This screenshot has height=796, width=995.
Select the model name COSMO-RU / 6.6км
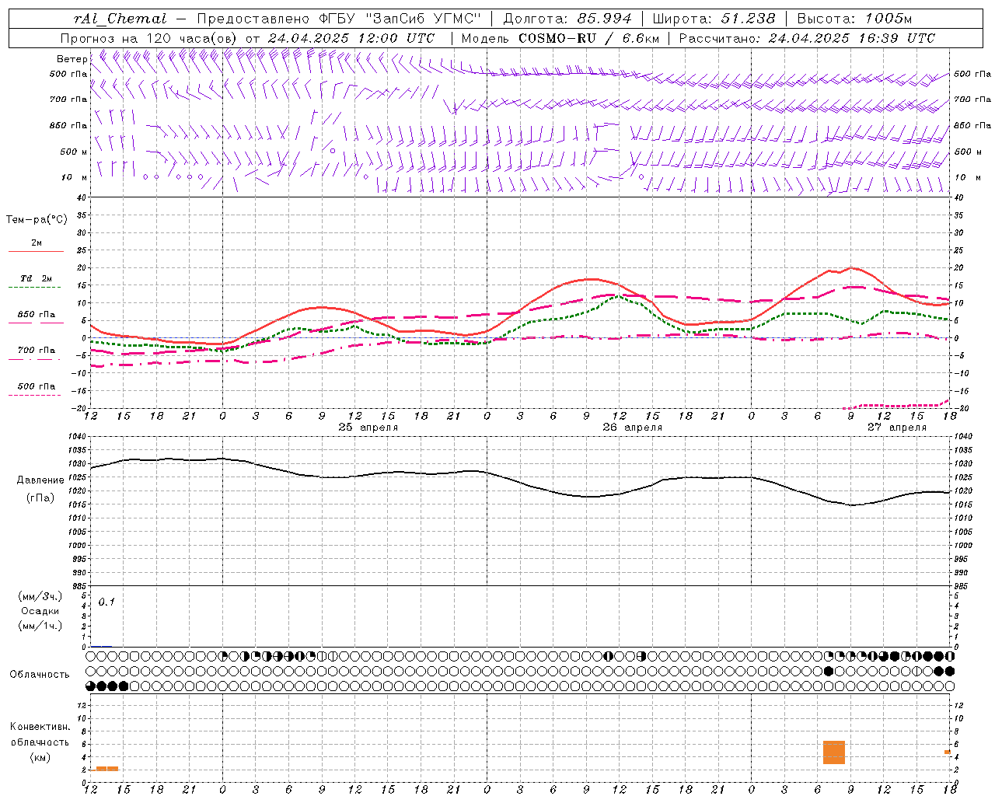(589, 38)
